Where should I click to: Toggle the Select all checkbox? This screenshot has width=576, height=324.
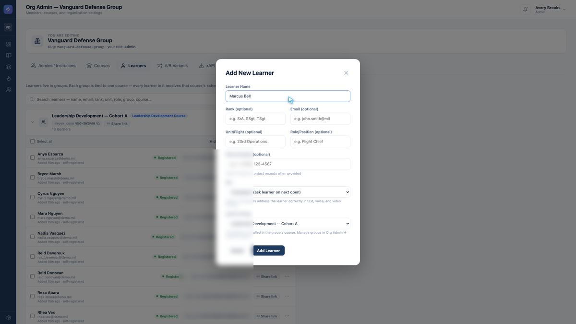pyautogui.click(x=32, y=142)
